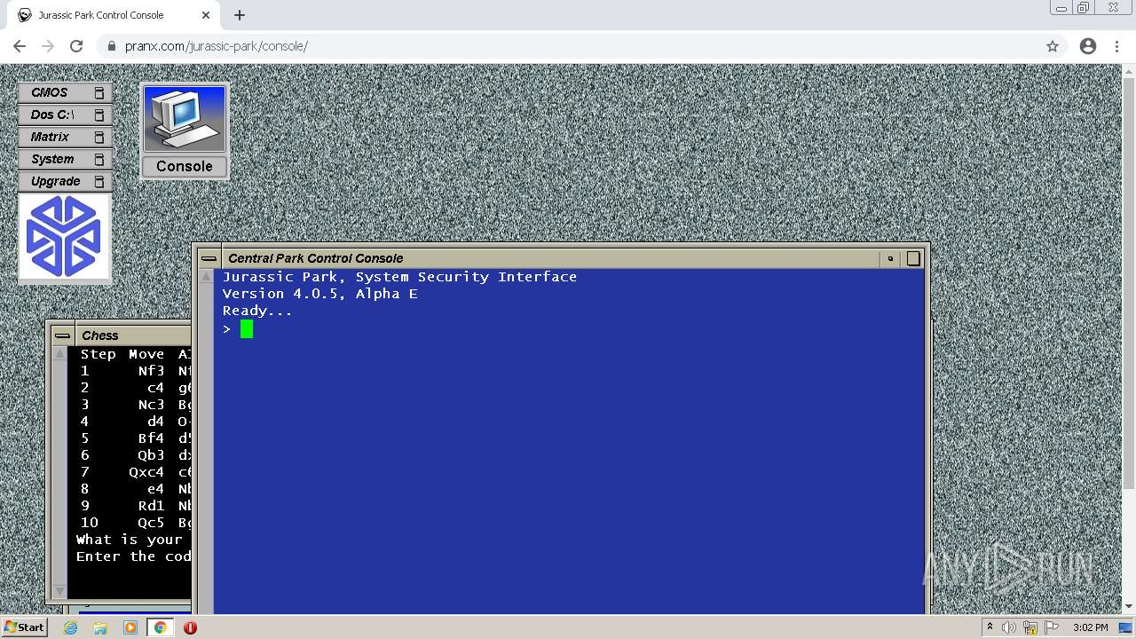
Task: Click the address bar URL
Action: 217,46
